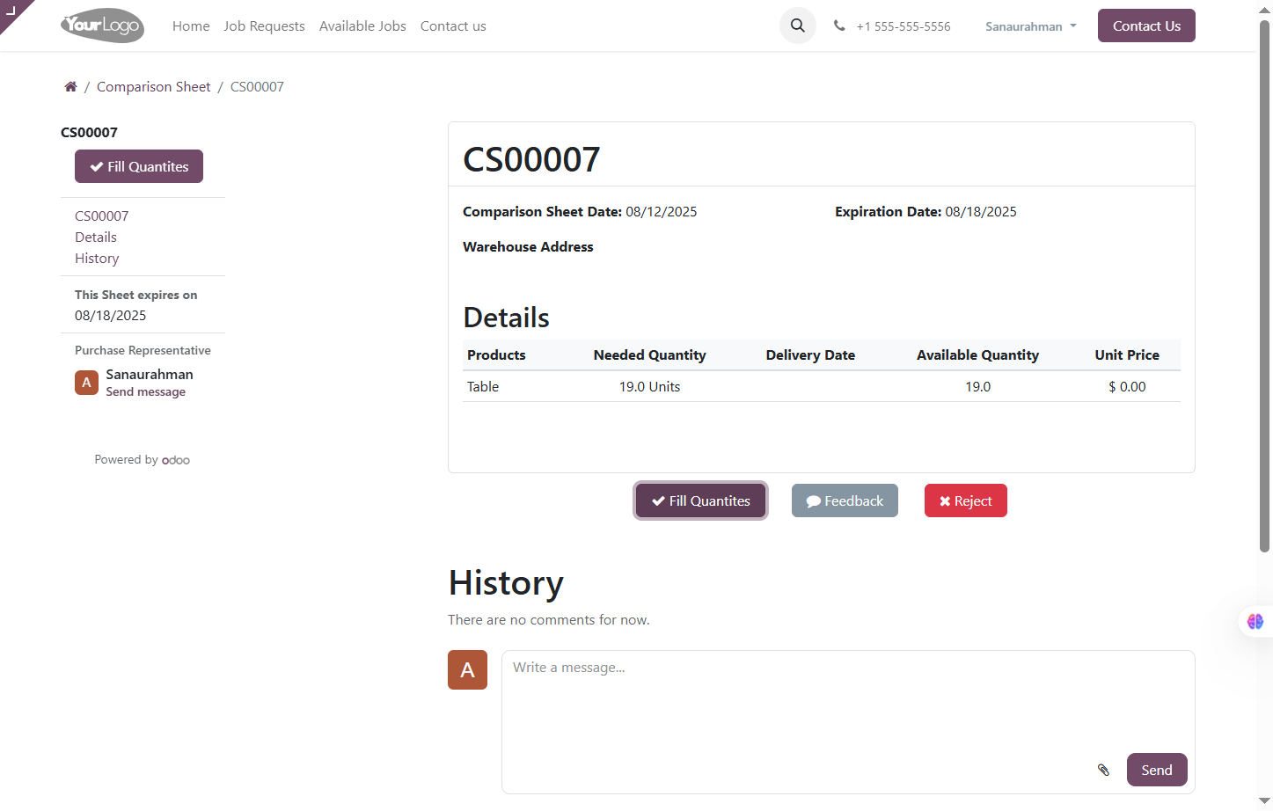Image resolution: width=1273 pixels, height=811 pixels.
Task: Click the phone number +1 555-555-5556
Action: point(904,26)
